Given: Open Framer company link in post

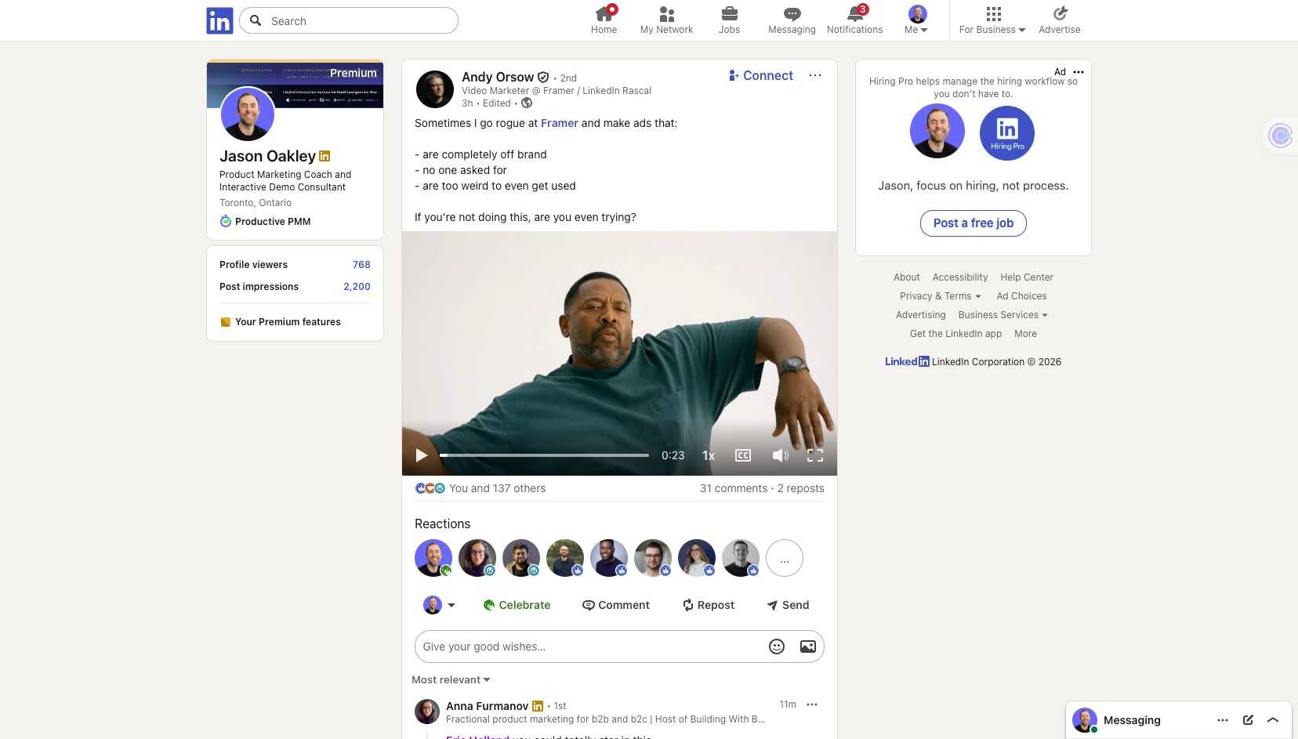Looking at the screenshot, I should coord(559,123).
